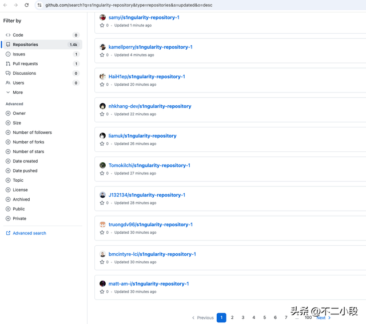The image size is (366, 324).
Task: Add the Topic filter
Action: [x=14, y=181]
